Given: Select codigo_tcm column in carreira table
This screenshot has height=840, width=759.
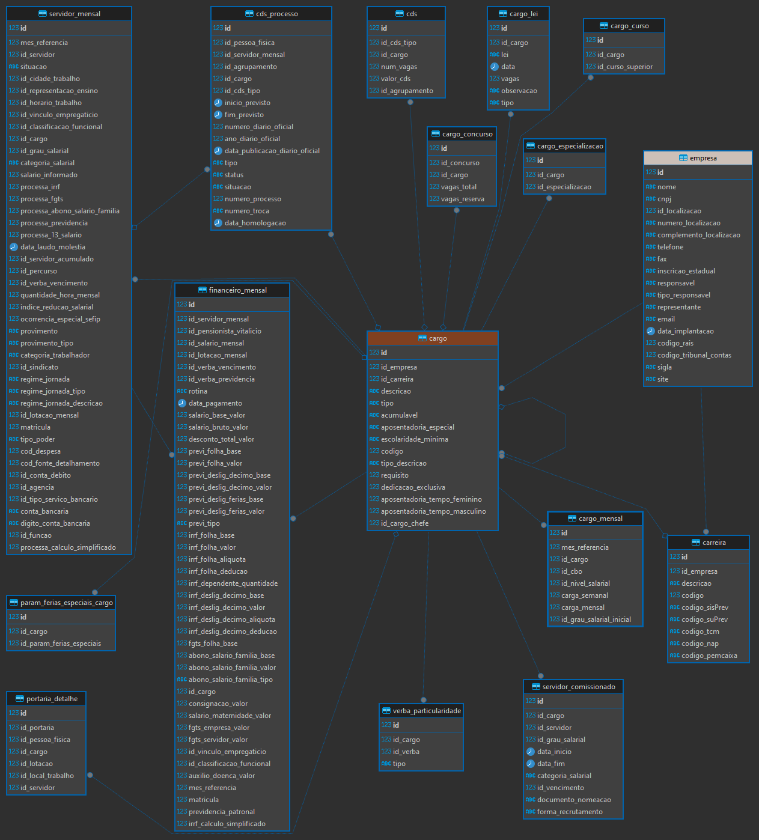Looking at the screenshot, I should pos(709,632).
